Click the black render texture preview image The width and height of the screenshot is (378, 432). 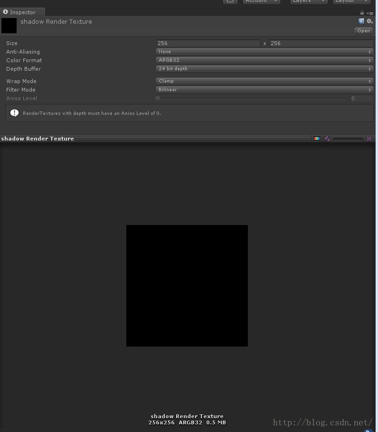pyautogui.click(x=187, y=286)
